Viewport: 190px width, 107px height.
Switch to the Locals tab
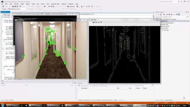point(7,100)
